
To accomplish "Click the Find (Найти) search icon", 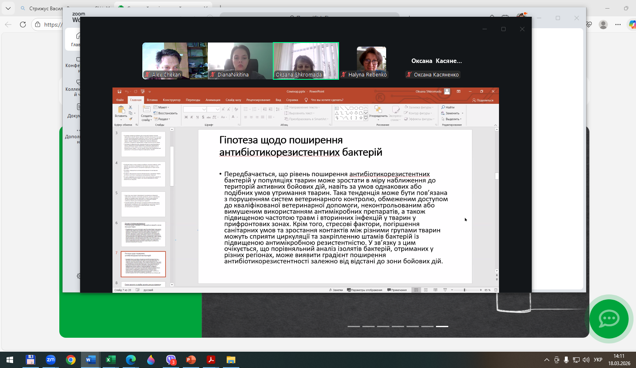I will tap(443, 108).
